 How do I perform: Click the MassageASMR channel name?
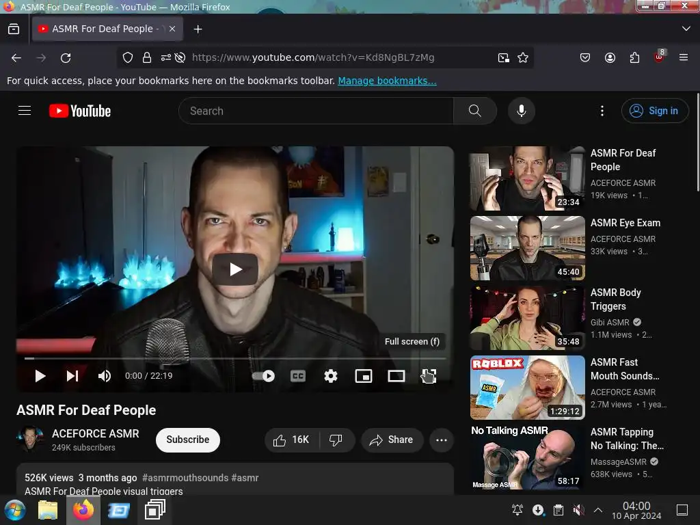[618, 461]
